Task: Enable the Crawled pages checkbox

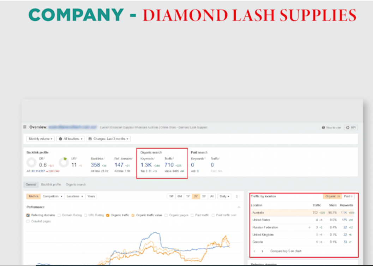Action: coord(28,222)
